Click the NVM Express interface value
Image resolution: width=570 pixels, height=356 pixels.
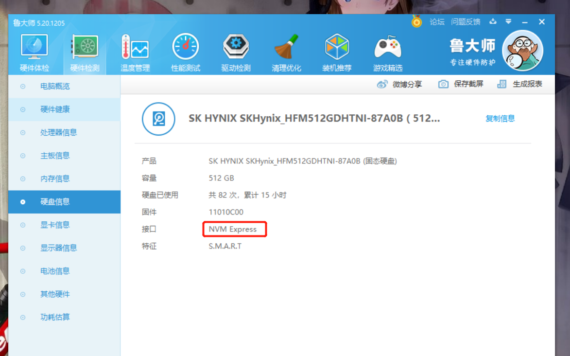click(233, 230)
